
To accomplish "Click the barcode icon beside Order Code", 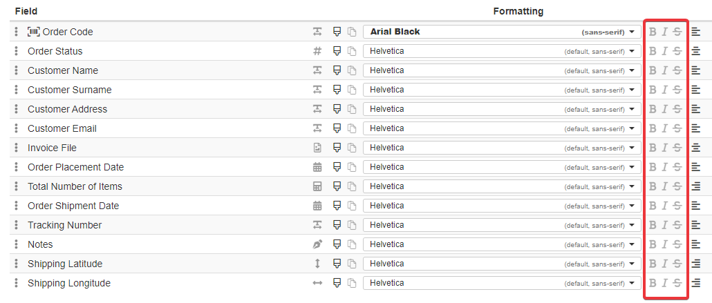I will (x=34, y=32).
